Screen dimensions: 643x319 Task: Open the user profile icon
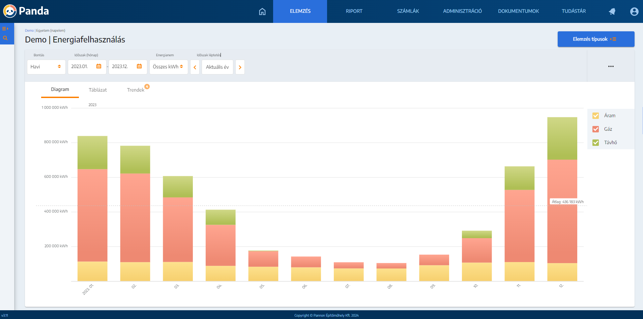(x=634, y=11)
